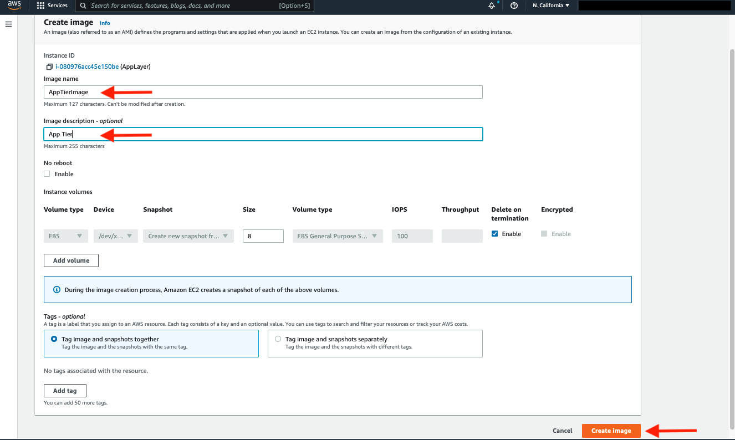Click the Info link beside Create image
This screenshot has height=440, width=735.
pos(105,23)
